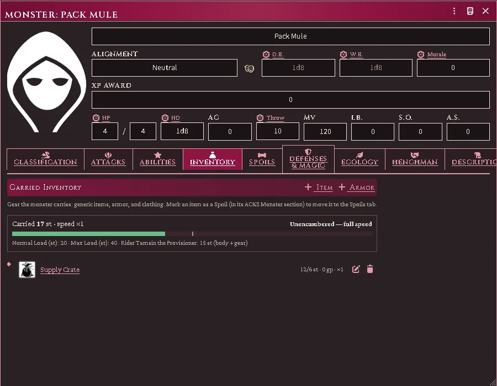Roll the Morale dice icon
Image resolution: width=497 pixels, height=386 pixels.
tap(421, 55)
